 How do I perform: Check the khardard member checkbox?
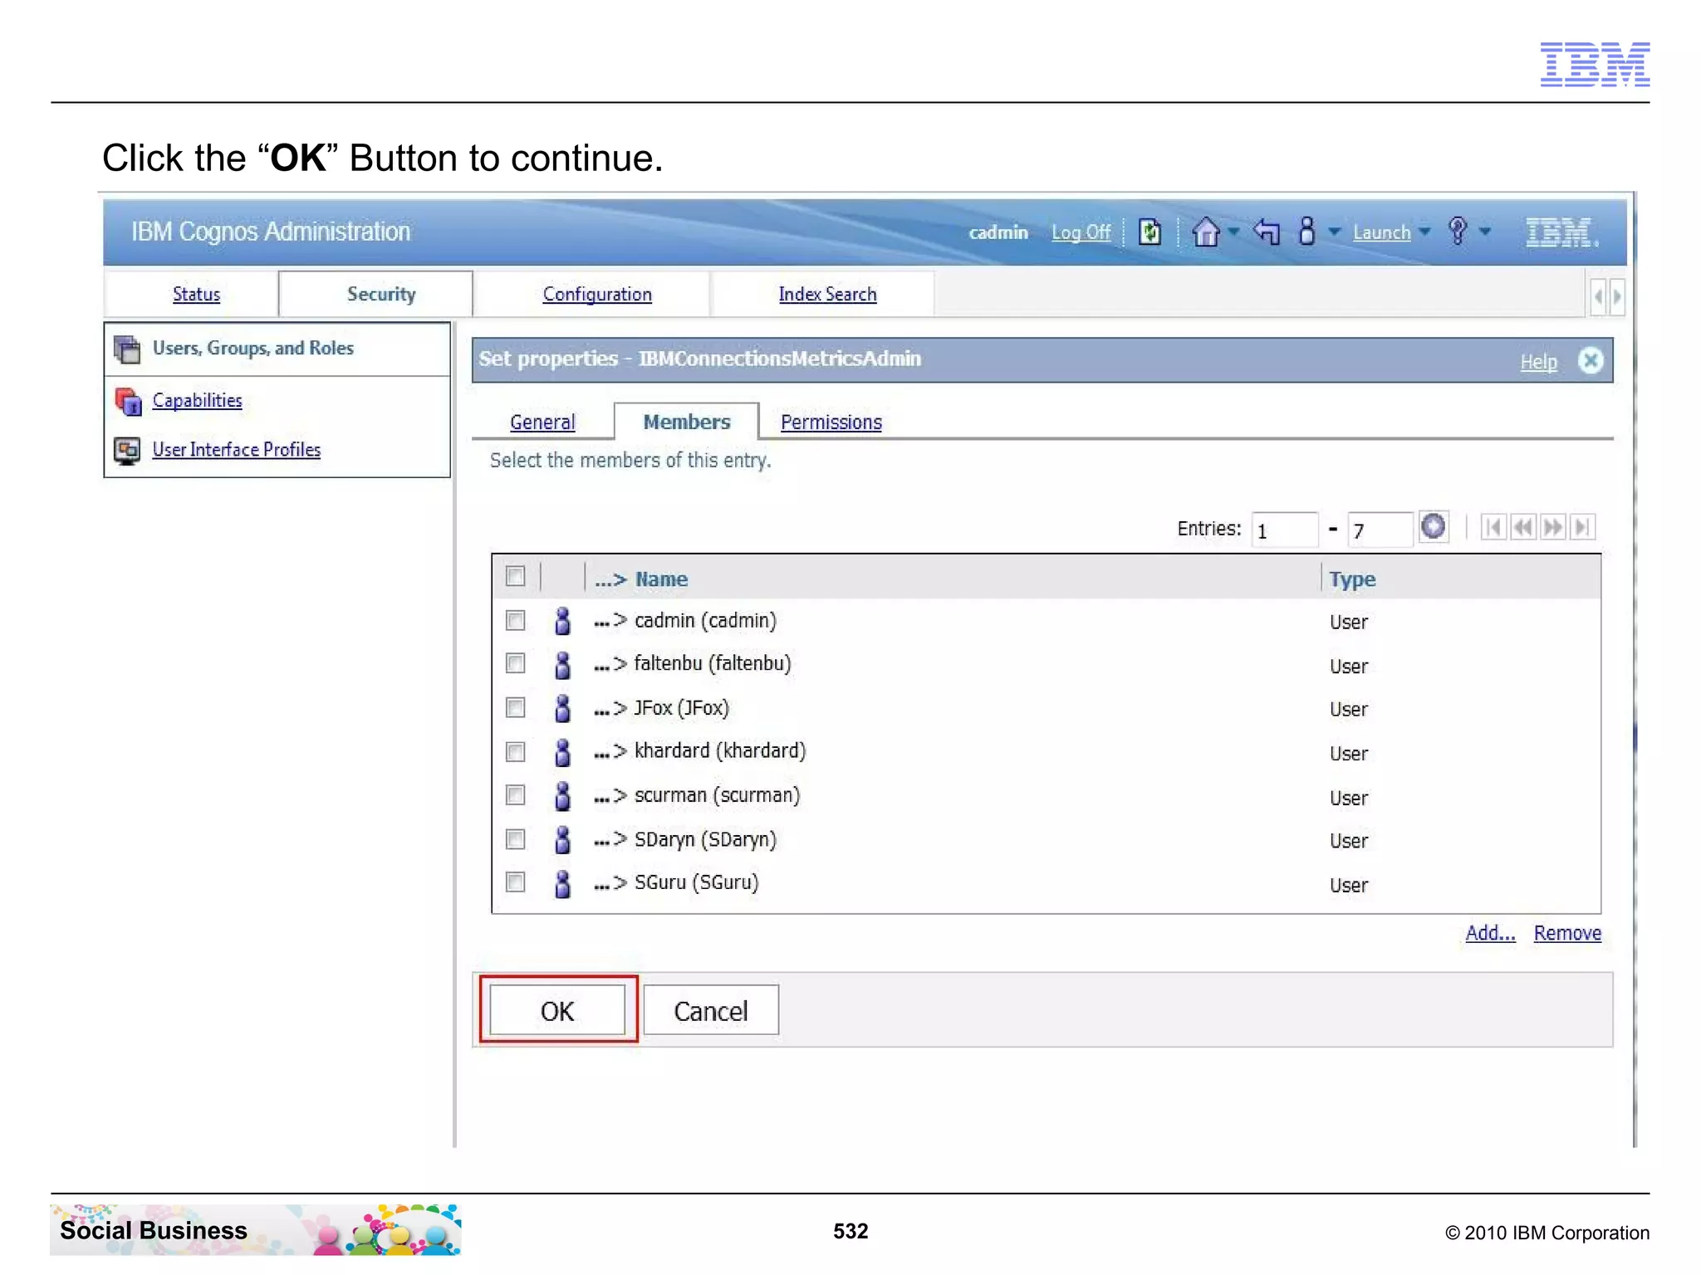click(x=515, y=751)
